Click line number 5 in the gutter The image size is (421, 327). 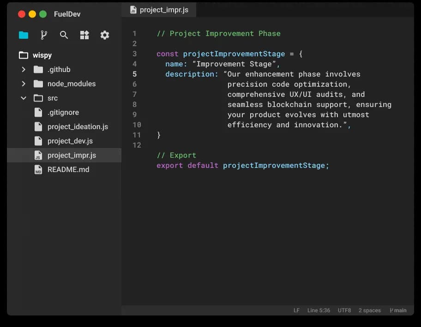135,74
